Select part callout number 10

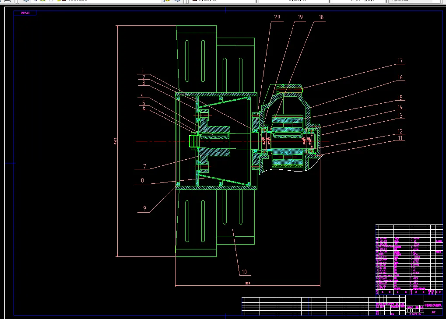pyautogui.click(x=244, y=272)
